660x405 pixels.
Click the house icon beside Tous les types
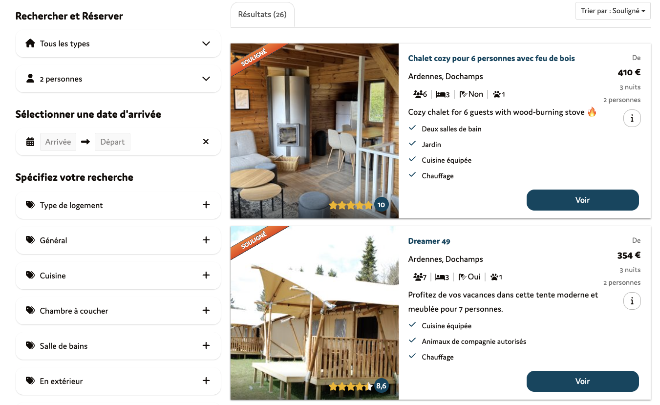coord(30,43)
